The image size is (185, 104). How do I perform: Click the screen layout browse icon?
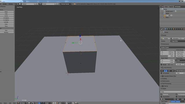[x=20, y=4]
